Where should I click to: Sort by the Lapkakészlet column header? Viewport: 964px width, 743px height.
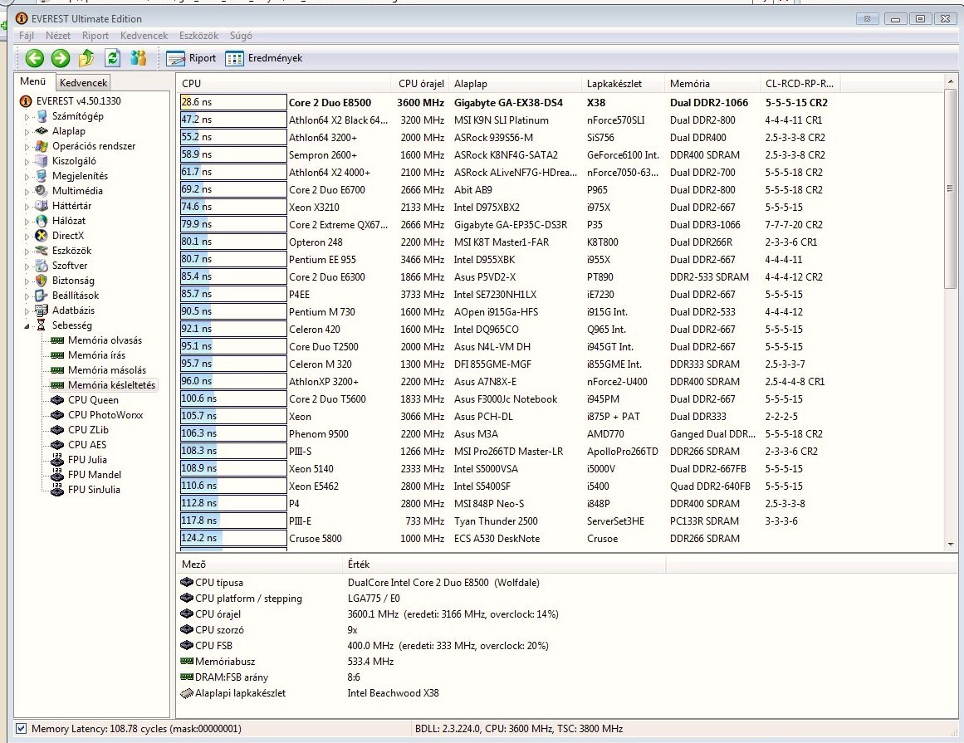(623, 84)
